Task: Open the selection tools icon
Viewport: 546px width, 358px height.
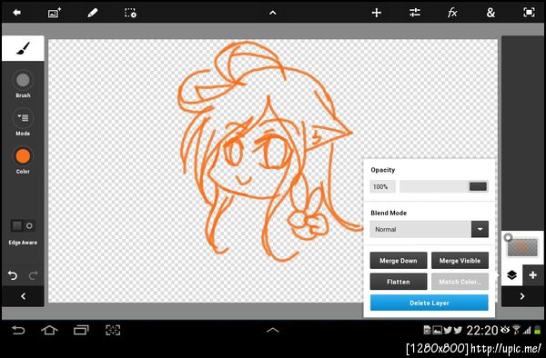Action: (130, 13)
